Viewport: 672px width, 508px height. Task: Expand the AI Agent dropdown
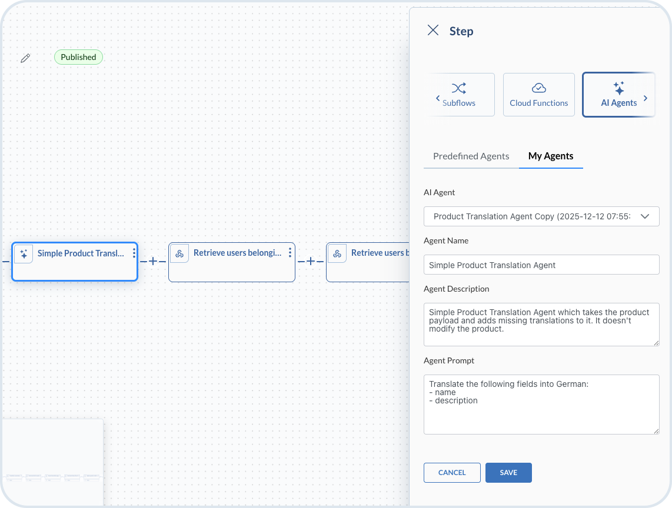tap(644, 216)
